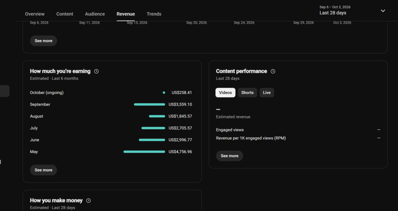
Task: Click the October (ongoing) earnings dot
Action: tap(164, 93)
